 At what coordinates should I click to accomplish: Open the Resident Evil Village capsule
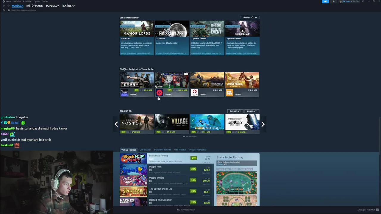coord(172,124)
